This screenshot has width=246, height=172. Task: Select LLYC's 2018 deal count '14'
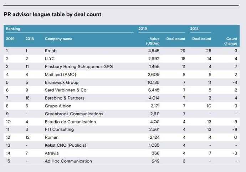pos(209,59)
